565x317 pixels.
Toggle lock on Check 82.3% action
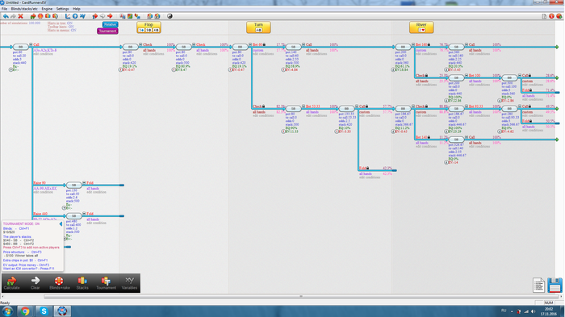click(x=263, y=106)
